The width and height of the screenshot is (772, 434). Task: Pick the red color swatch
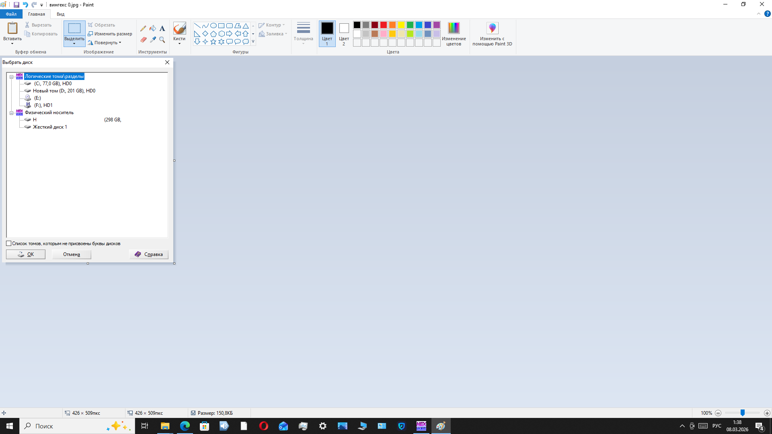click(x=384, y=25)
